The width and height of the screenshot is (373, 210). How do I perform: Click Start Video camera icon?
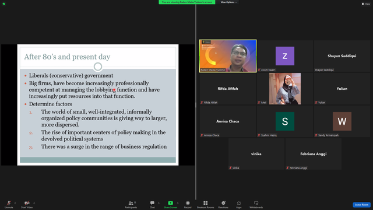[27, 203]
